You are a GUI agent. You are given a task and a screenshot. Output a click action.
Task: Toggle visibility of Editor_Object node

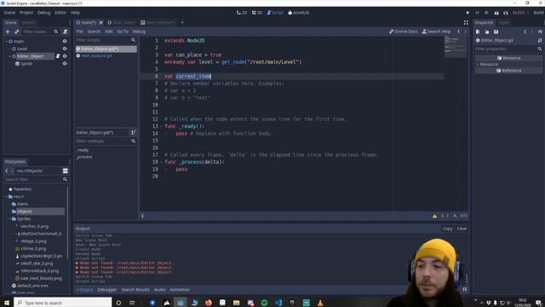[x=65, y=56]
